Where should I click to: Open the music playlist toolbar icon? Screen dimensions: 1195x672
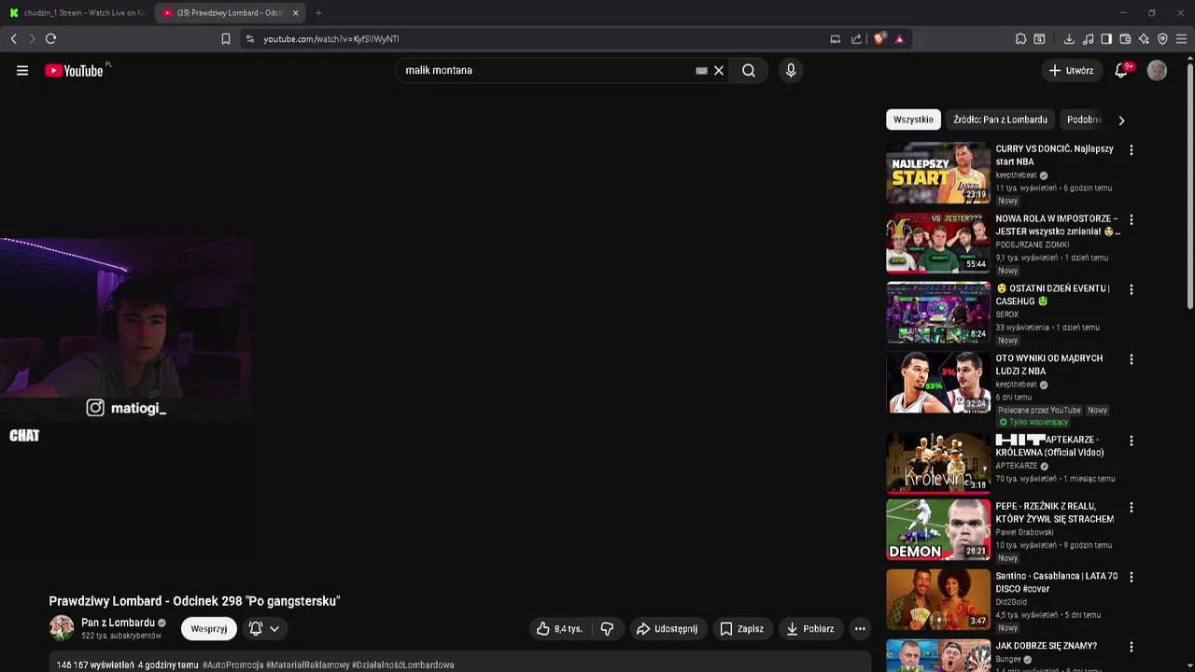pos(1088,39)
